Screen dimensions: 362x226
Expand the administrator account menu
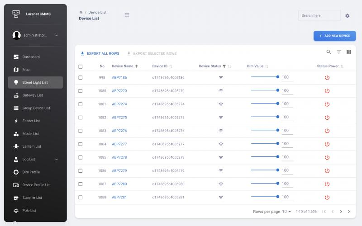tap(57, 35)
